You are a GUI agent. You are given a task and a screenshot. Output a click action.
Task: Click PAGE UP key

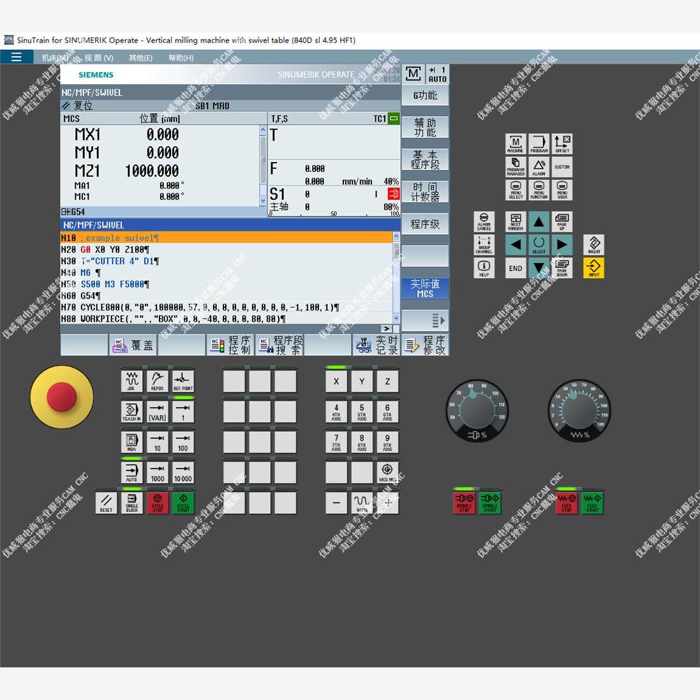click(x=562, y=221)
